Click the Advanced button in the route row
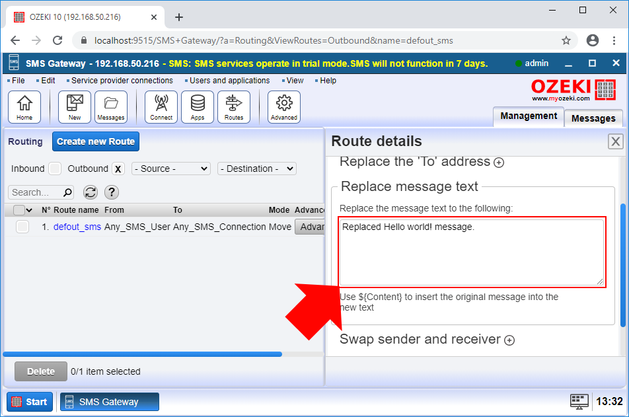The width and height of the screenshot is (629, 417). click(310, 227)
